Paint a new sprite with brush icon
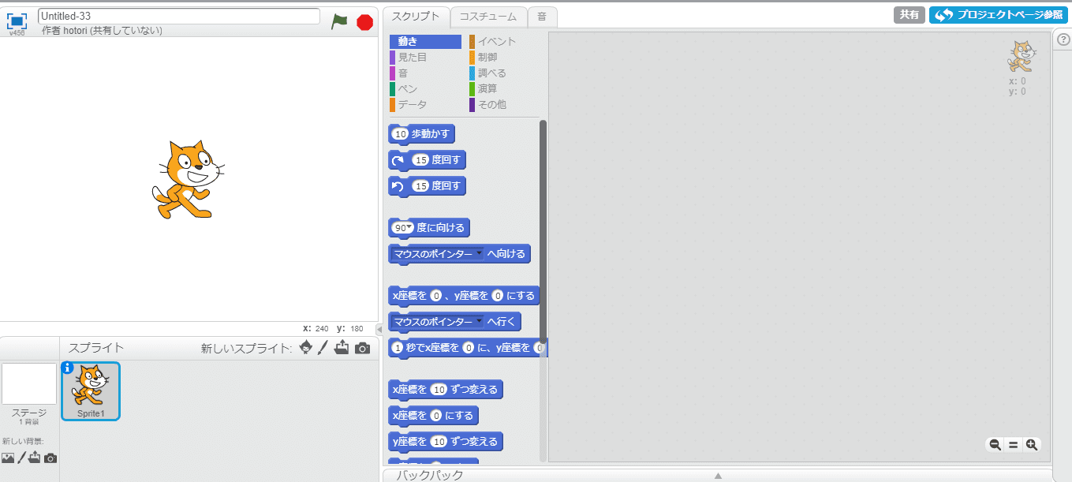The image size is (1072, 482). (x=323, y=348)
